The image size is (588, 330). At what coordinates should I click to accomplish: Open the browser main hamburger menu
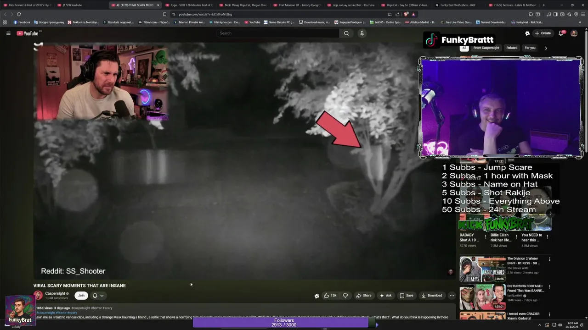tap(582, 14)
